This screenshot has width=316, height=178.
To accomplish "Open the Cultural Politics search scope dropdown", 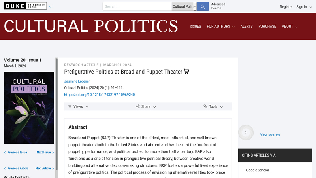I will click(x=184, y=6).
